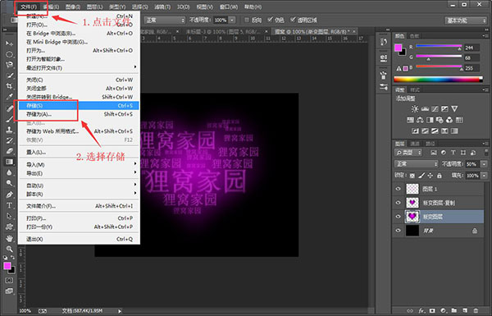The image size is (492, 316).
Task: Open the layer filter 类型 dropdown
Action: coord(408,153)
